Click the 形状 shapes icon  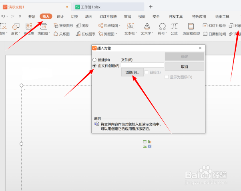pyautogui.click(x=16, y=26)
